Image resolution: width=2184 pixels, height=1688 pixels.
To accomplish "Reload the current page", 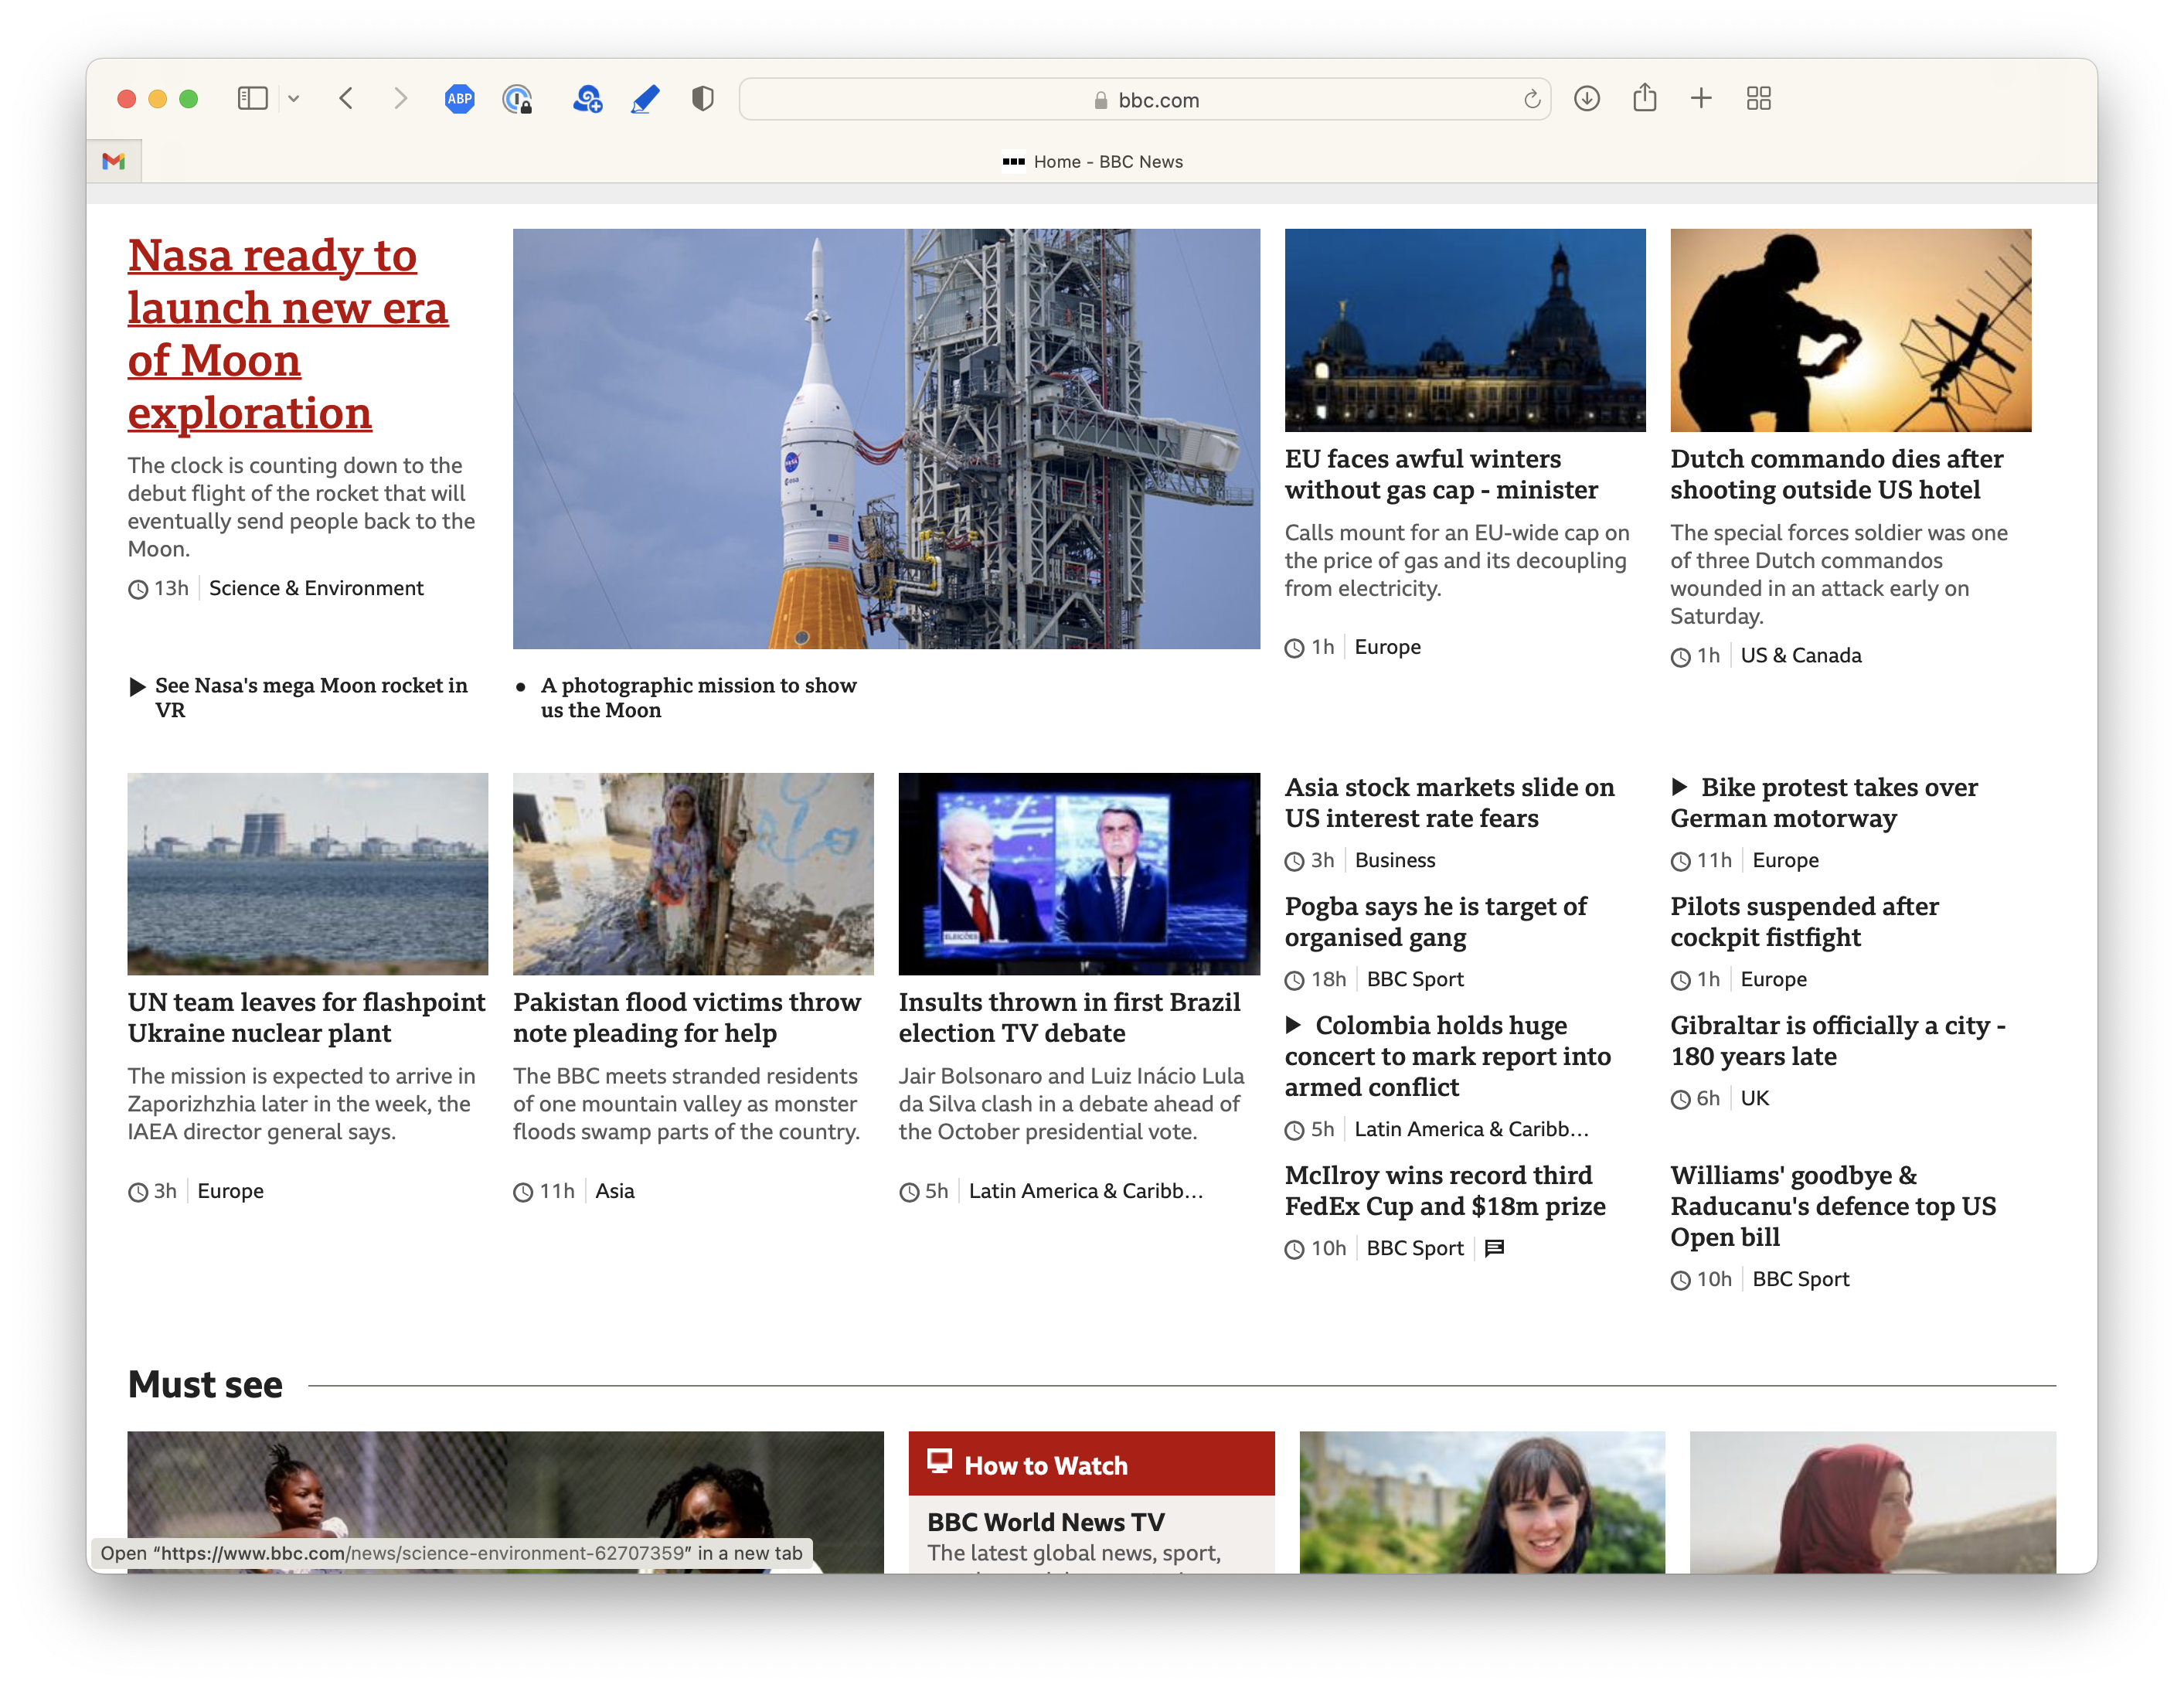I will tap(1531, 100).
